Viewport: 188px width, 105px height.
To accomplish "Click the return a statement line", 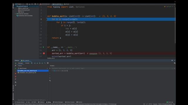I will pyautogui.click(x=56, y=38).
